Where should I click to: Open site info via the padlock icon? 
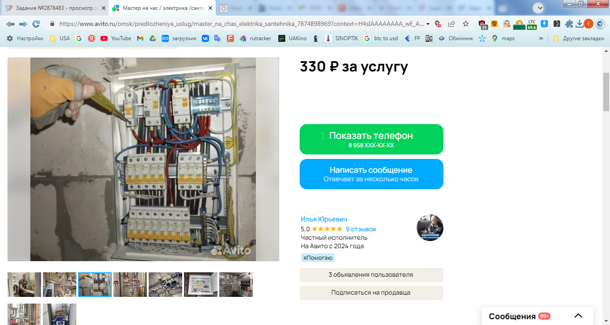[52, 24]
